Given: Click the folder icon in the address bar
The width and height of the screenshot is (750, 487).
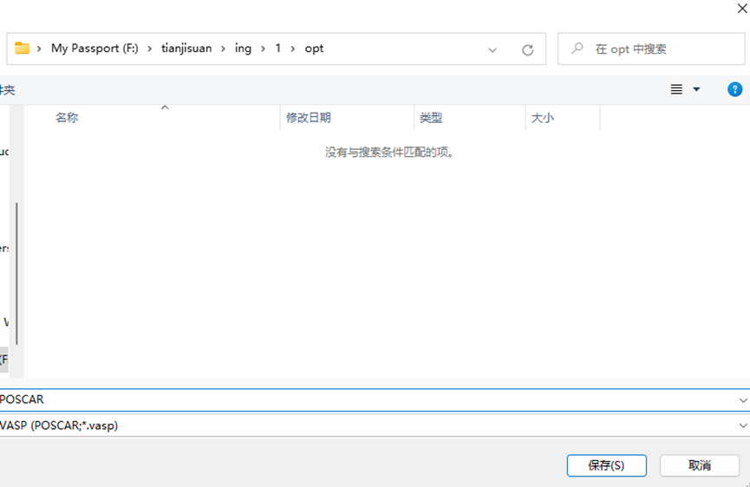Looking at the screenshot, I should coord(22,49).
